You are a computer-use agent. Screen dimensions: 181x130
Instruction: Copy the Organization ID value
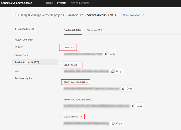[x=117, y=123]
